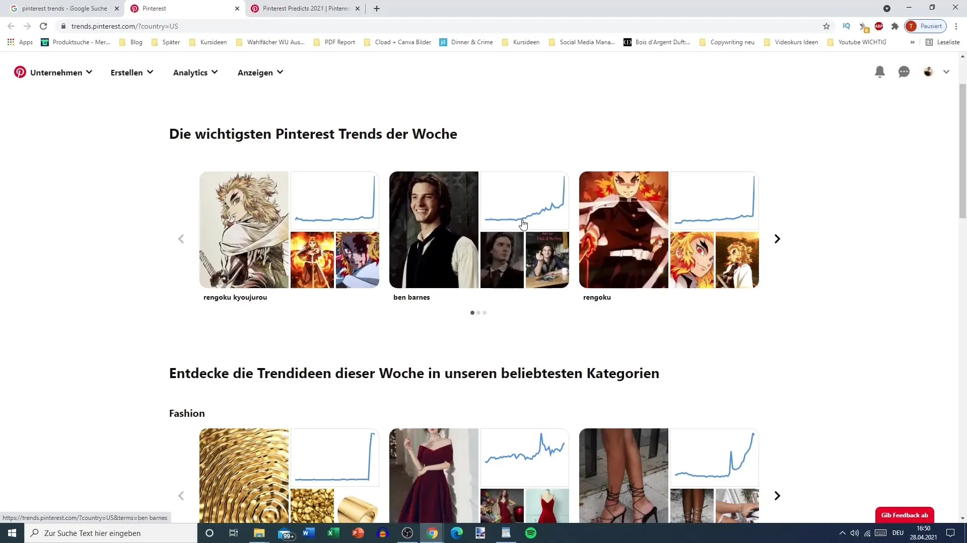Expand the hidden bookmarks overflow chevron
This screenshot has width=967, height=543.
[x=912, y=42]
